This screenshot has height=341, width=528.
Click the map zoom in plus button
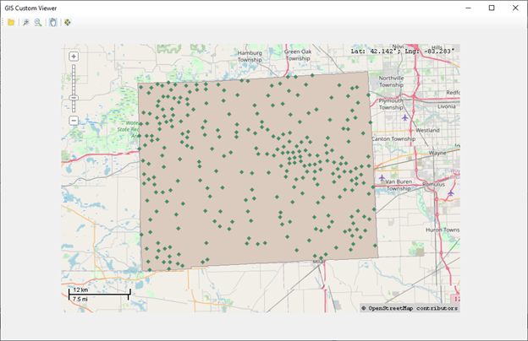click(x=74, y=57)
